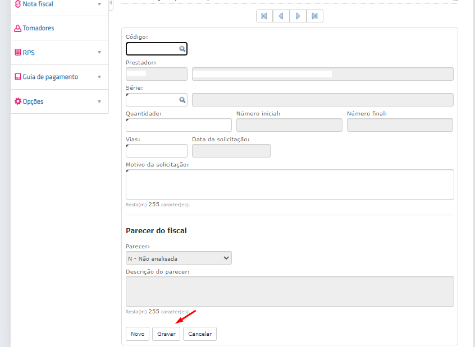
Task: Click the Opções gear icon
Action: coord(18,101)
